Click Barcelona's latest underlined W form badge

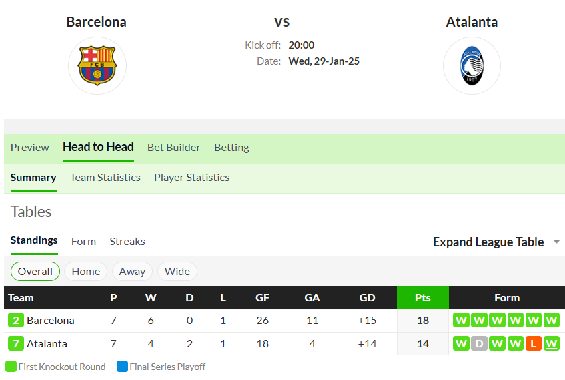tap(551, 320)
